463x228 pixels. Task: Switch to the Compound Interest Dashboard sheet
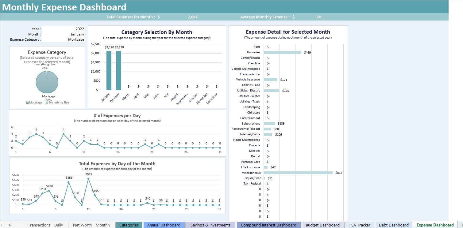(268, 225)
